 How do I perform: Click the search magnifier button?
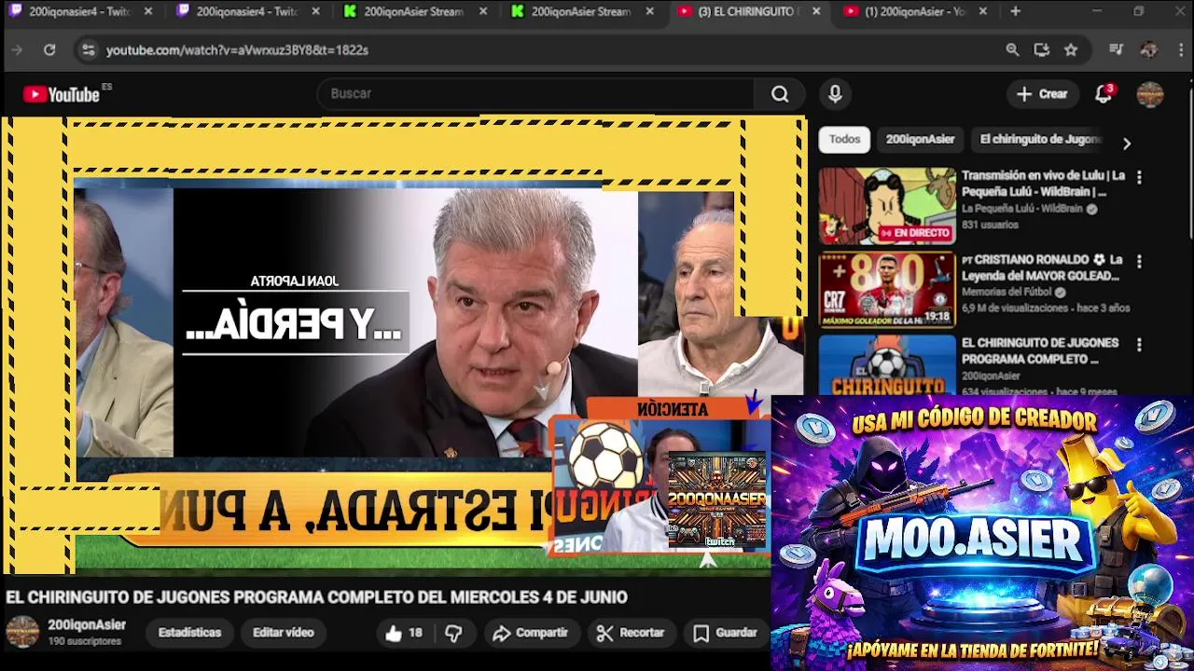tap(780, 94)
